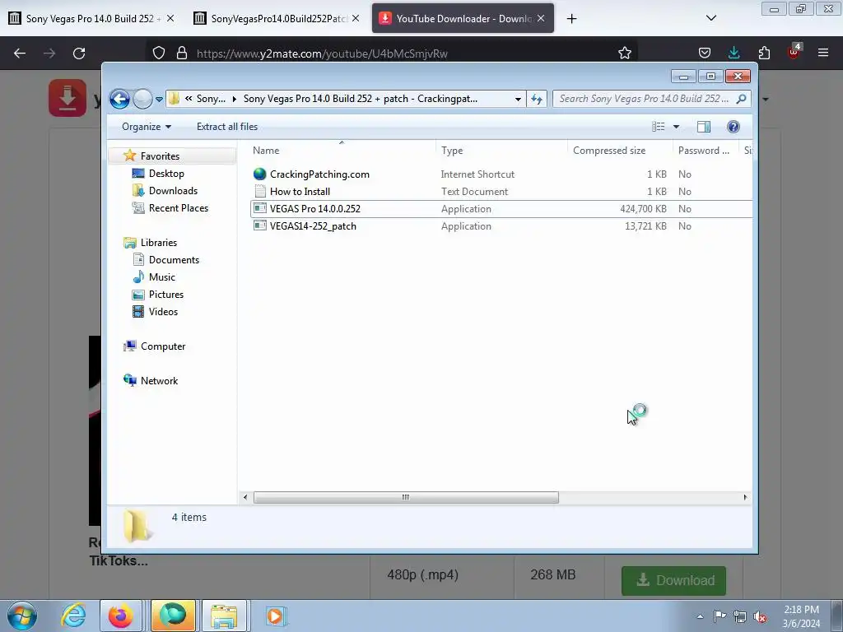The image size is (843, 632).
Task: Open Pictures library
Action: coord(165,295)
